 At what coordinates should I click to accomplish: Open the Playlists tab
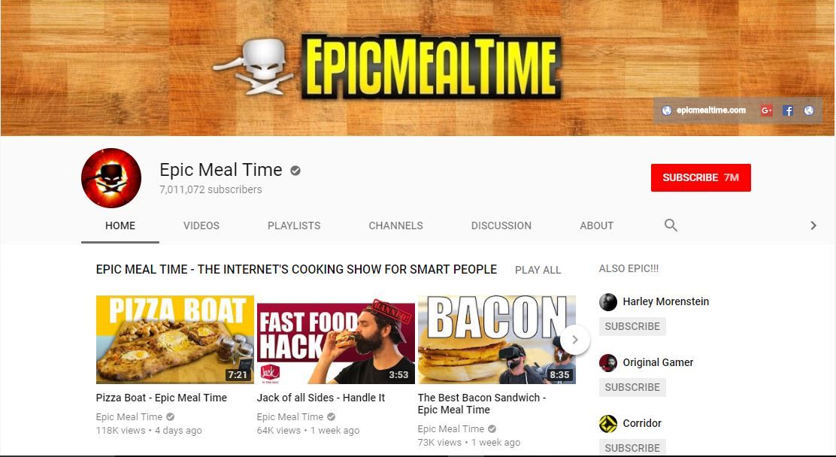click(x=294, y=225)
